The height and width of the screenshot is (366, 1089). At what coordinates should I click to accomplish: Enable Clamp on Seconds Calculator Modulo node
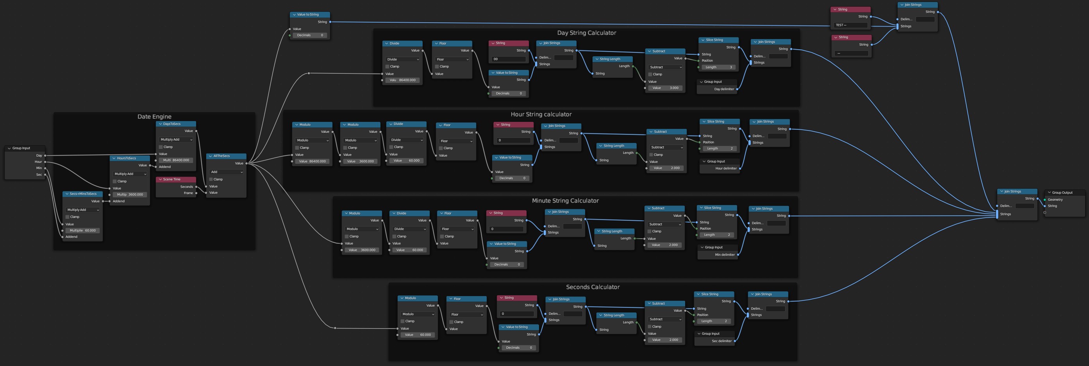403,321
